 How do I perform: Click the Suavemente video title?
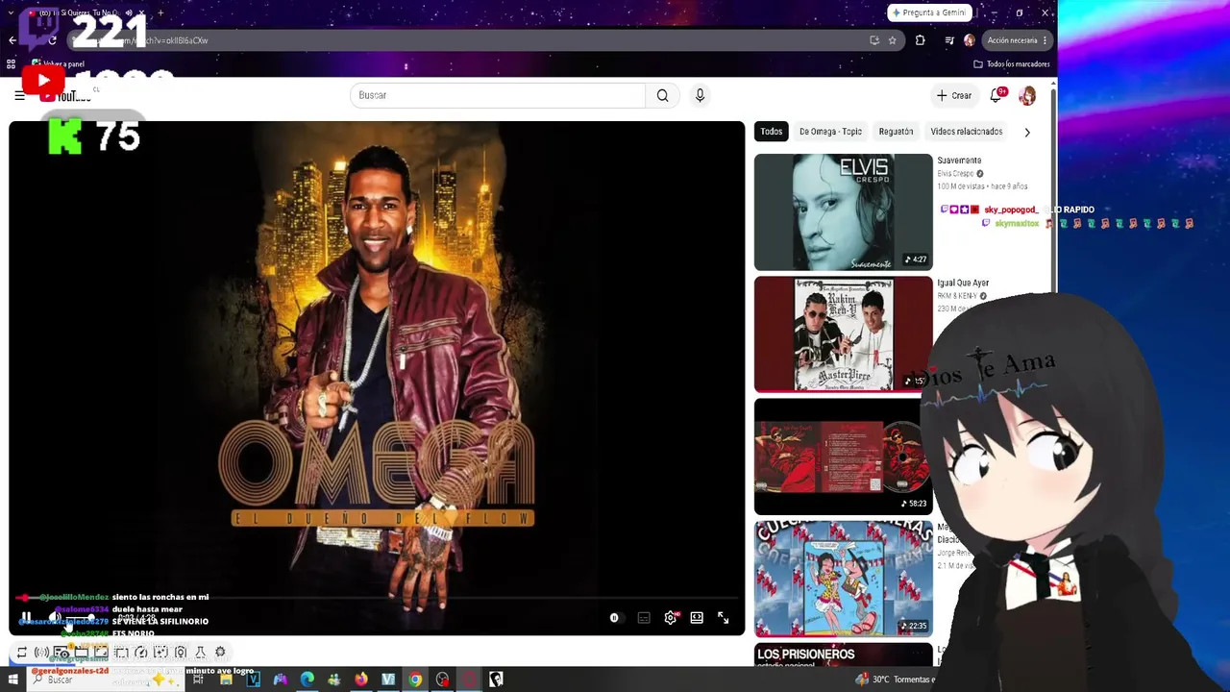click(959, 161)
